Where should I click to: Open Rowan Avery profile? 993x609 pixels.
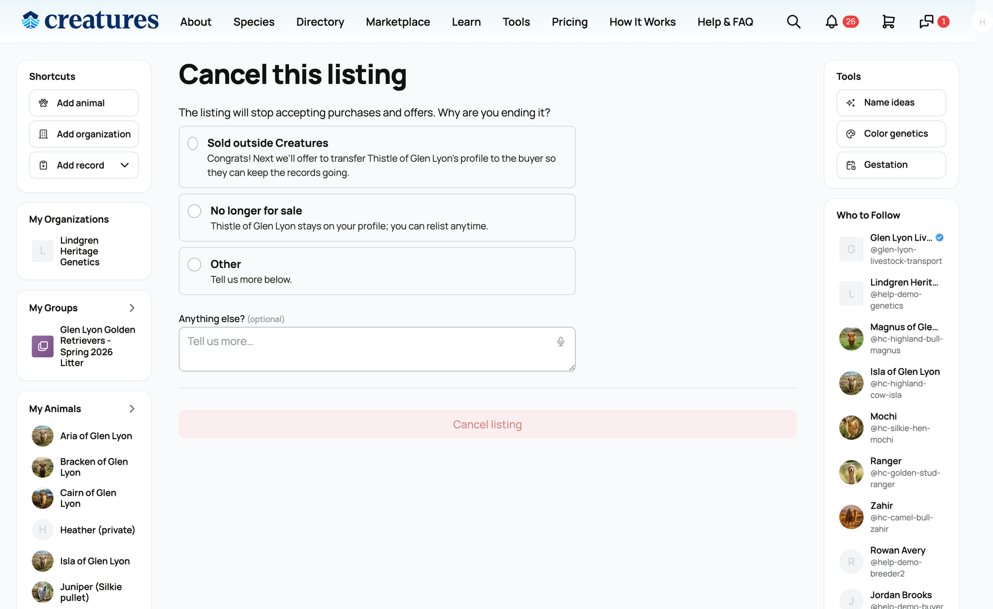[x=898, y=550]
